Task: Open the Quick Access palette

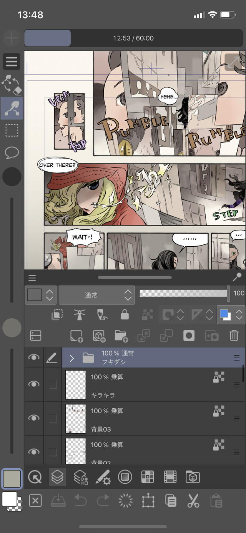Action: coord(35,477)
